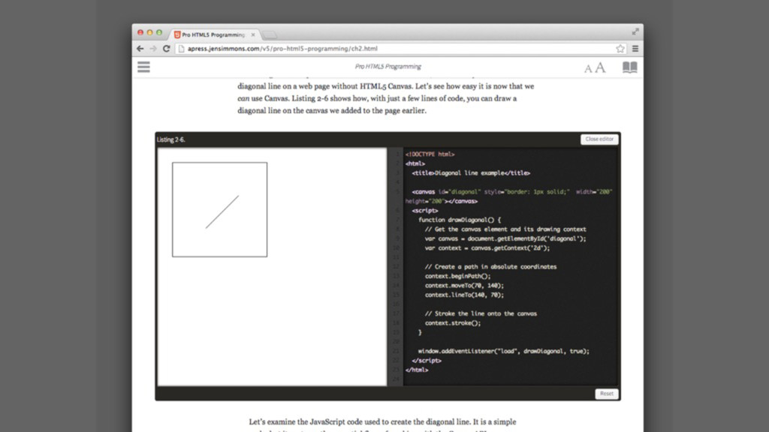Click the '<!DOCTYPE html>' code line
The width and height of the screenshot is (769, 432).
pos(430,154)
